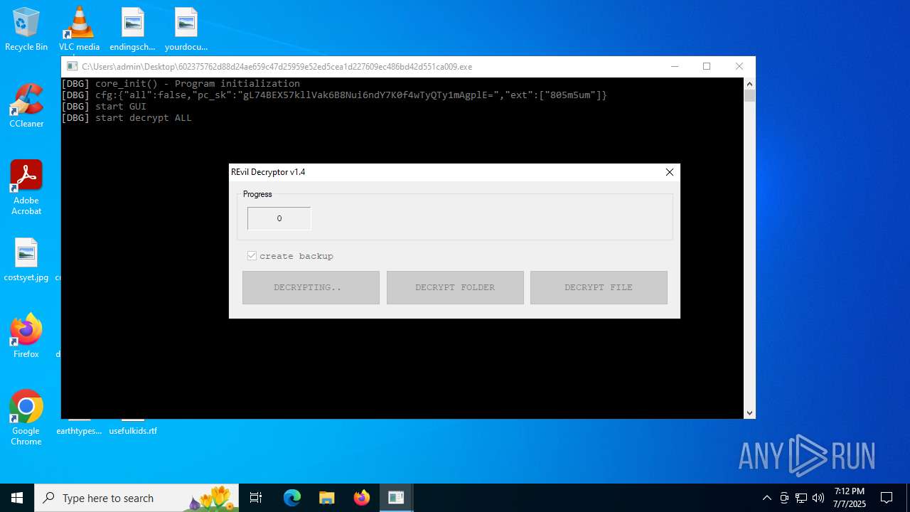Select costsyet.jpg desktop file

coord(26,260)
